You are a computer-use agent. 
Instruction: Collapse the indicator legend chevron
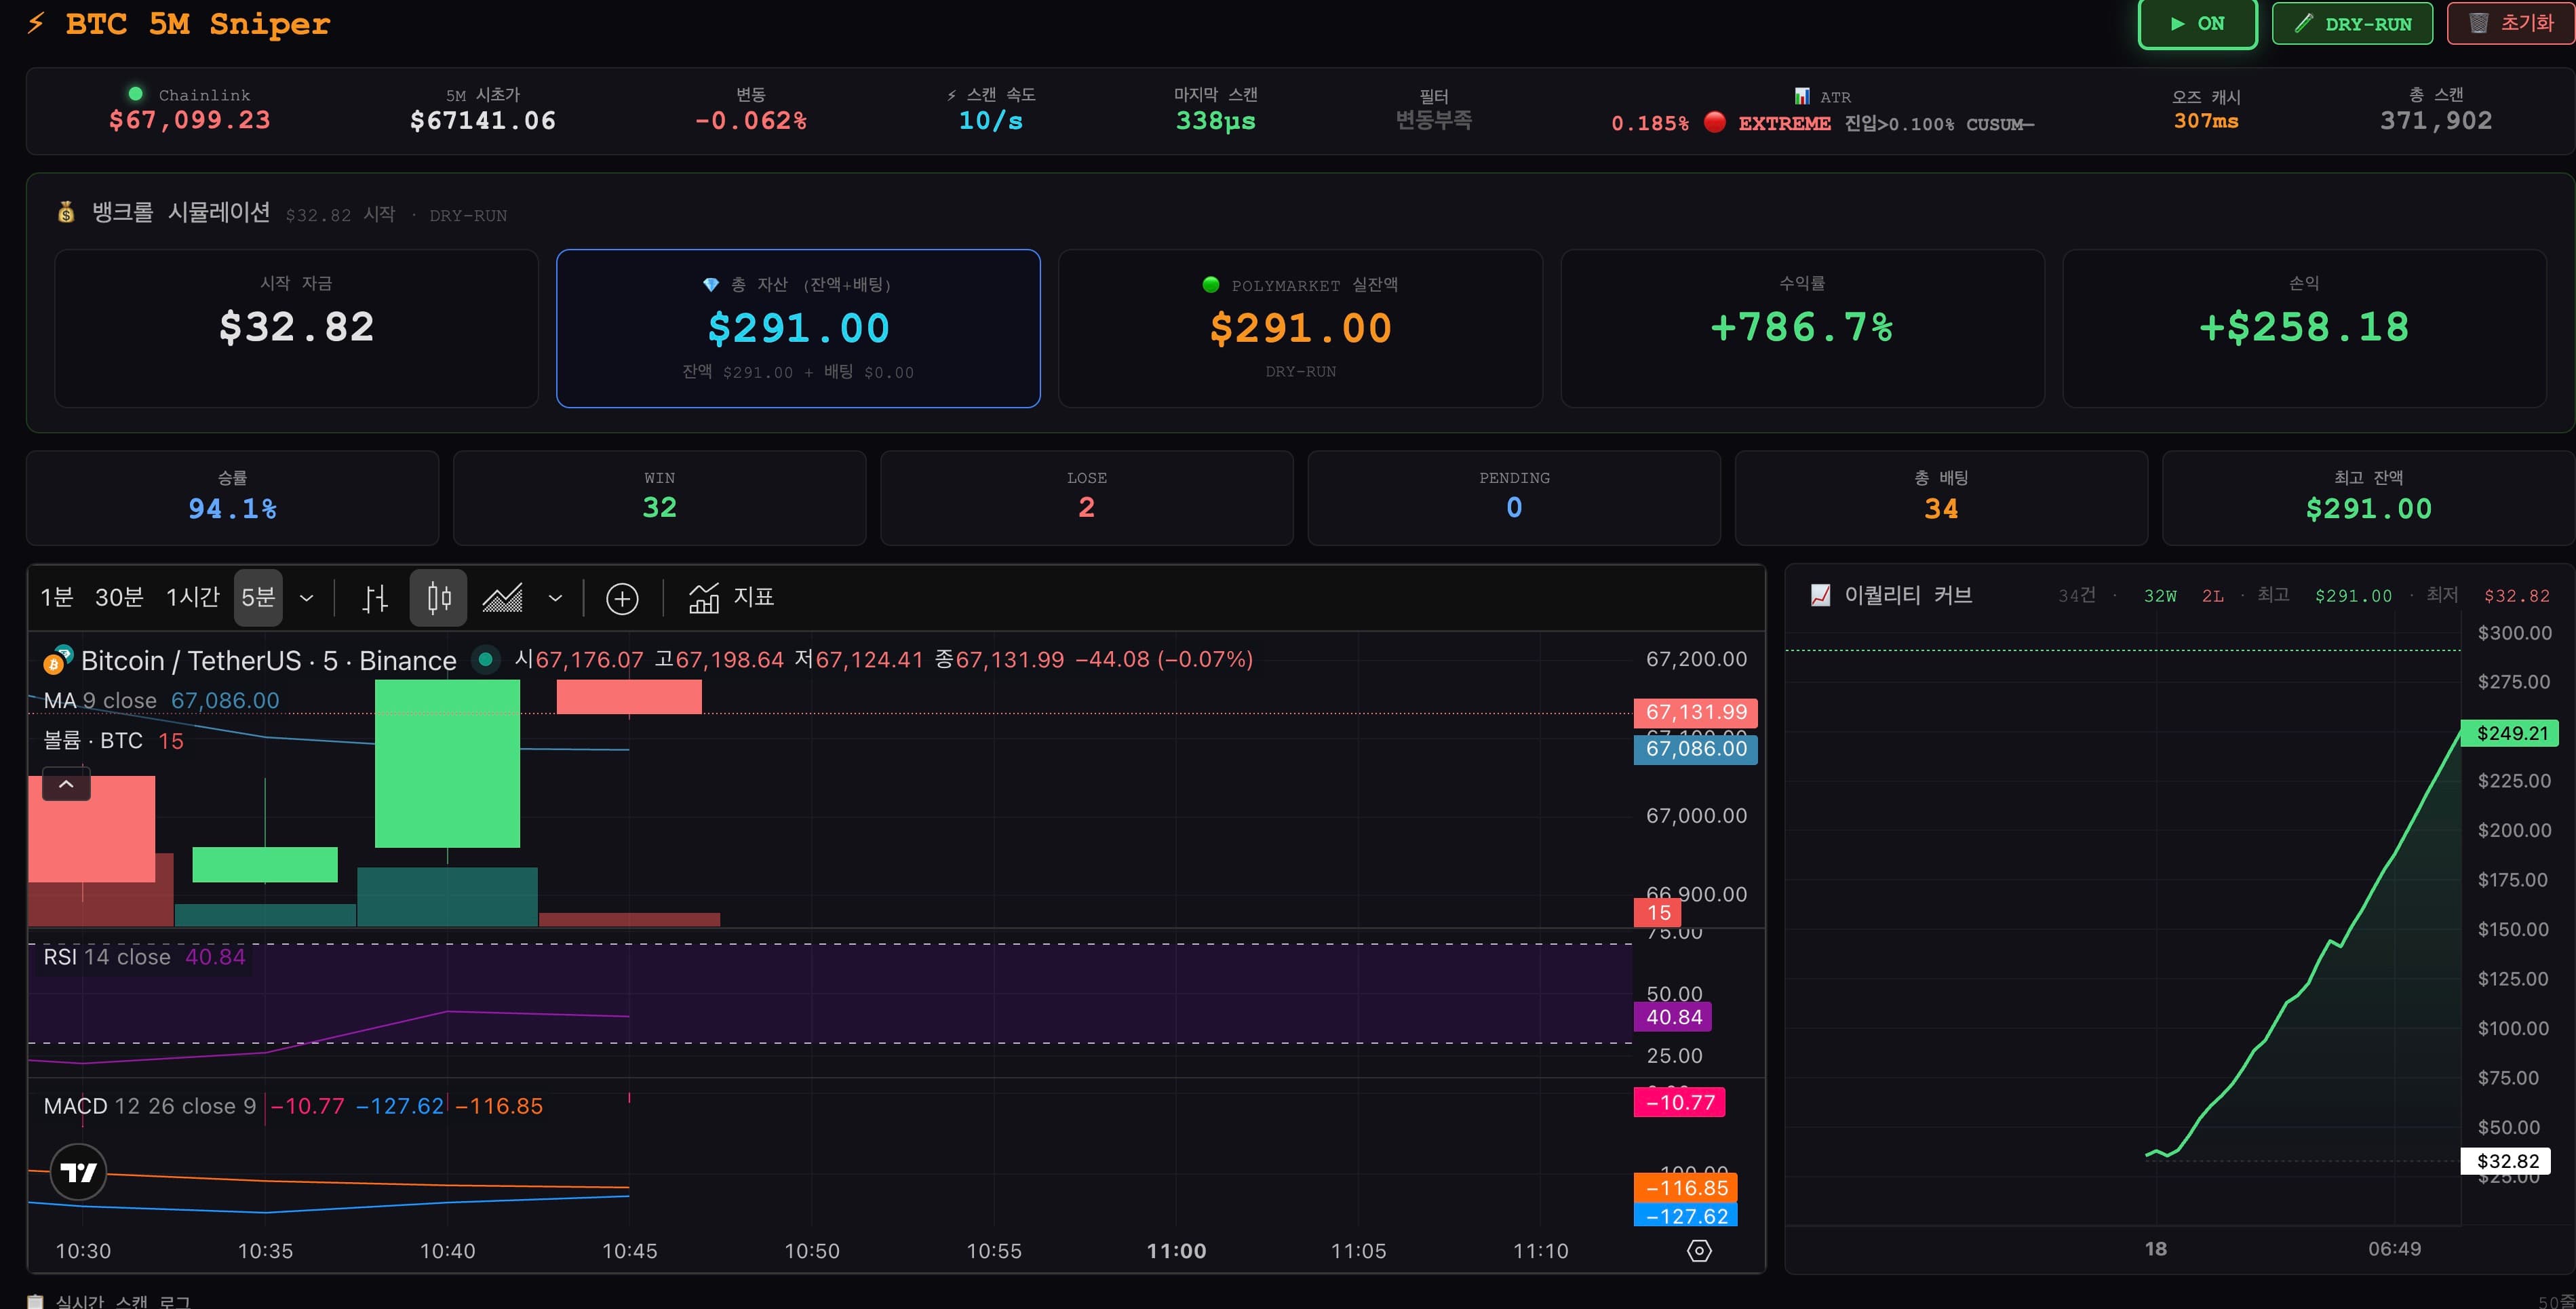coord(66,785)
